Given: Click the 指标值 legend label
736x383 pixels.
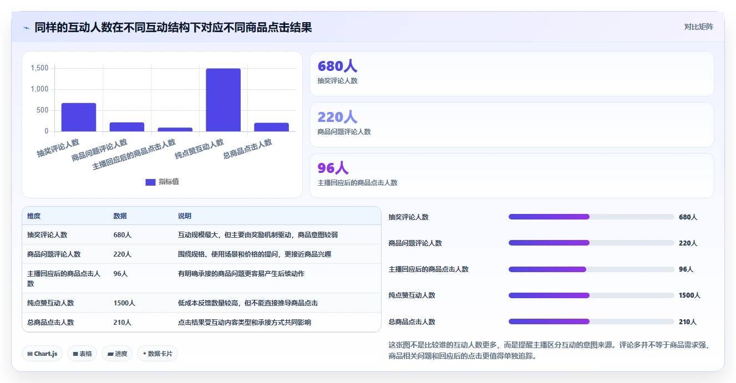Looking at the screenshot, I should [169, 182].
